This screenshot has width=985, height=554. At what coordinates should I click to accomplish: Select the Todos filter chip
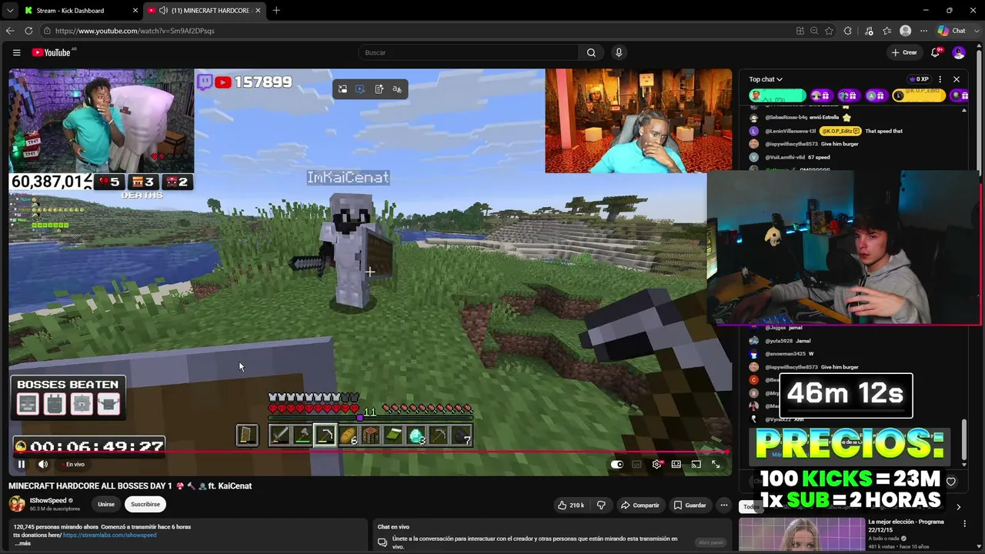coord(750,506)
